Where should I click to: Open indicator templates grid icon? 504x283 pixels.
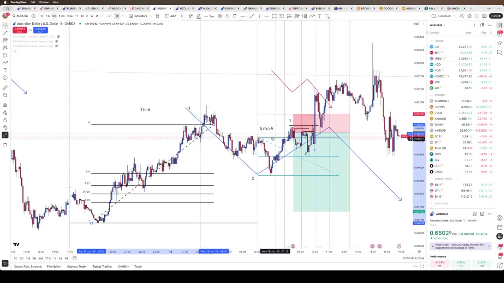[x=157, y=16]
